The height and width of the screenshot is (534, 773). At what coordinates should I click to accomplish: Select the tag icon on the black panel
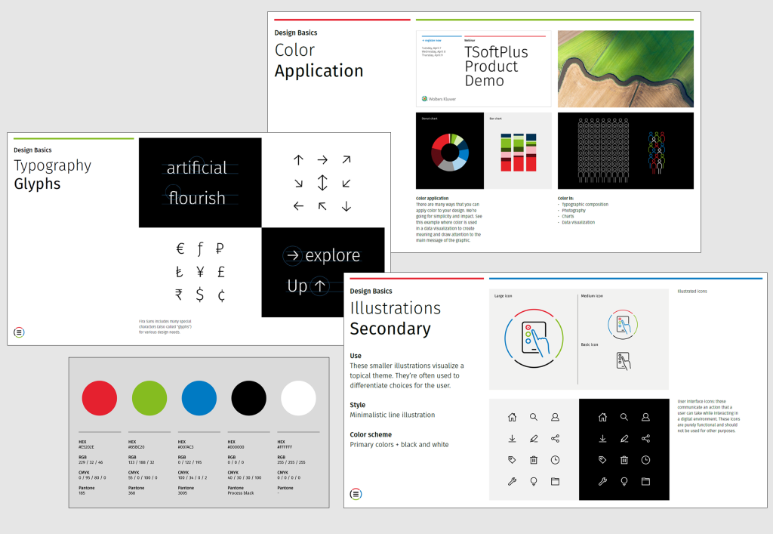[602, 460]
